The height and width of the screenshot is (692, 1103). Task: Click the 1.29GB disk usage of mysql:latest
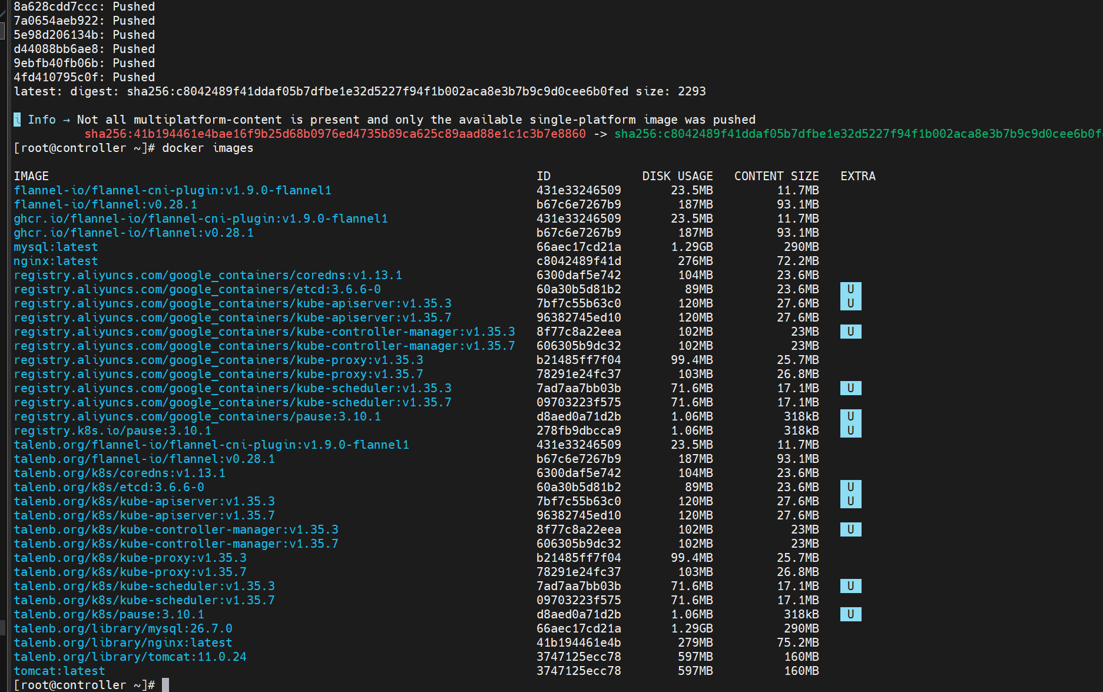(x=692, y=247)
